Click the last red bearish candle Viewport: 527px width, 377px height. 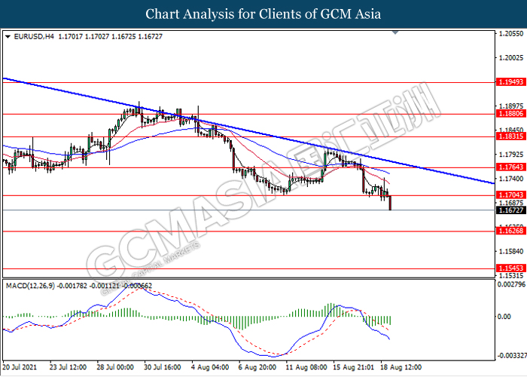click(x=390, y=203)
